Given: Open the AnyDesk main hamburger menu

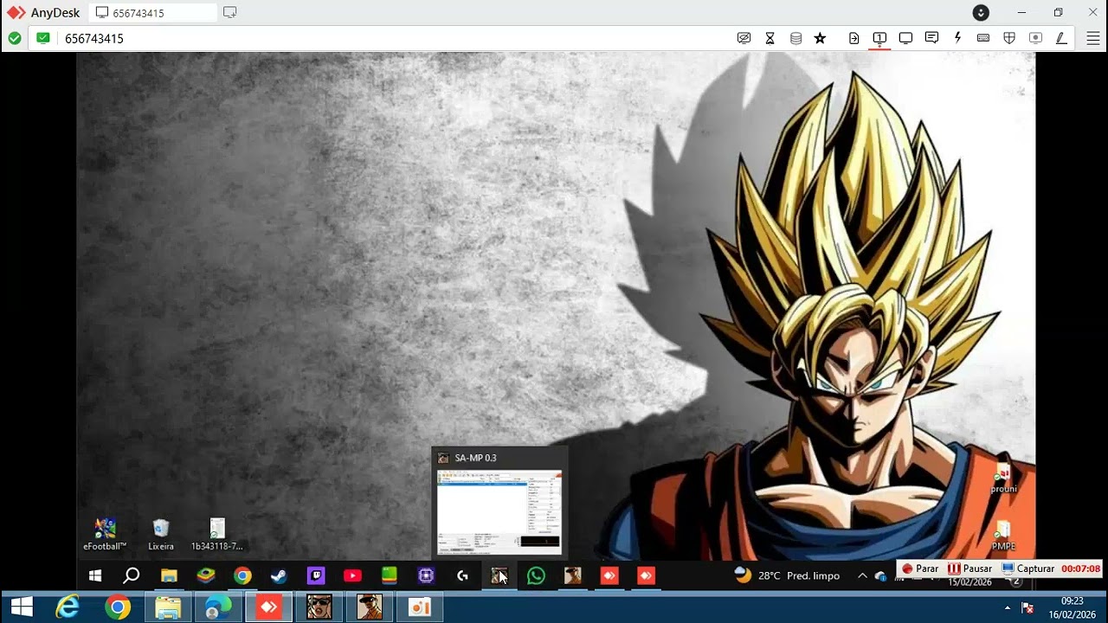Looking at the screenshot, I should (1093, 38).
